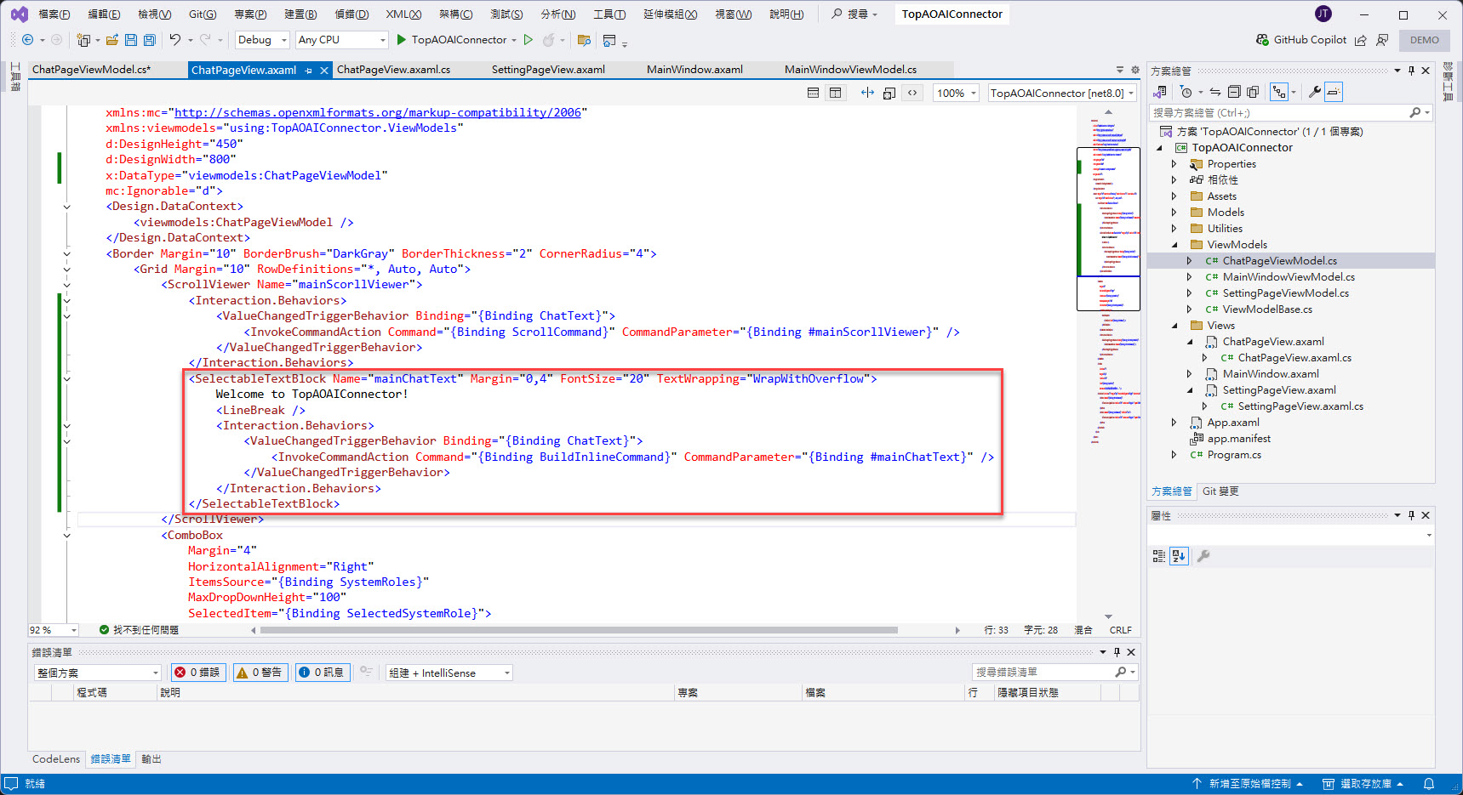Click the New Project toolbar icon

[83, 40]
